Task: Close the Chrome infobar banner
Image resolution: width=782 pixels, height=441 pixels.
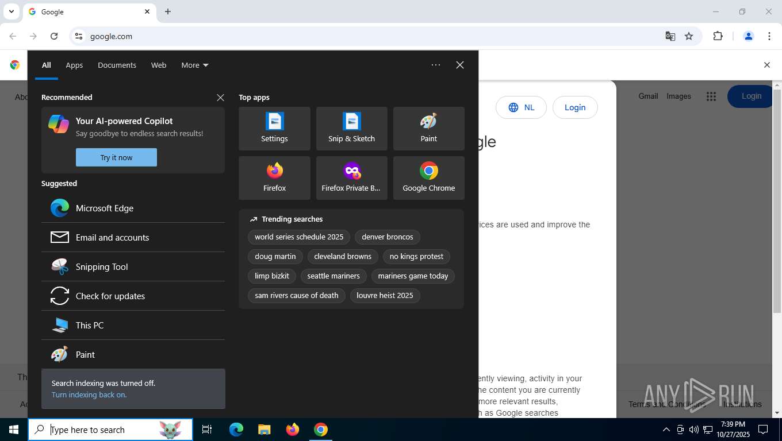Action: pyautogui.click(x=766, y=65)
